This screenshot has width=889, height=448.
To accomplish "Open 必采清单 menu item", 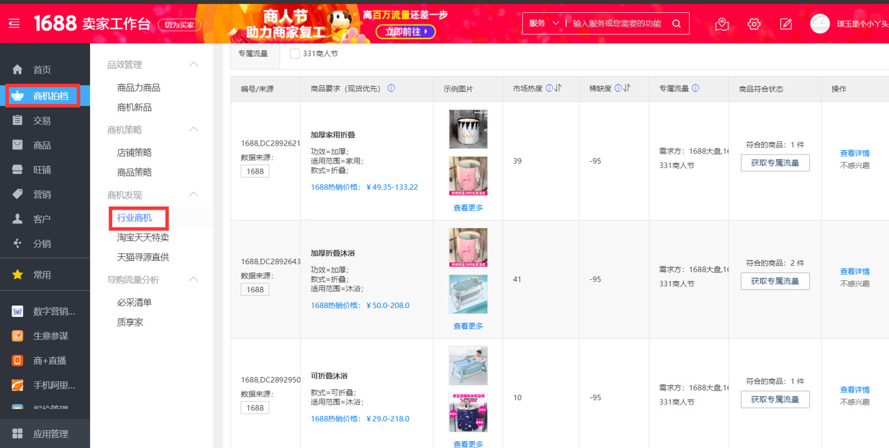I will tap(135, 303).
